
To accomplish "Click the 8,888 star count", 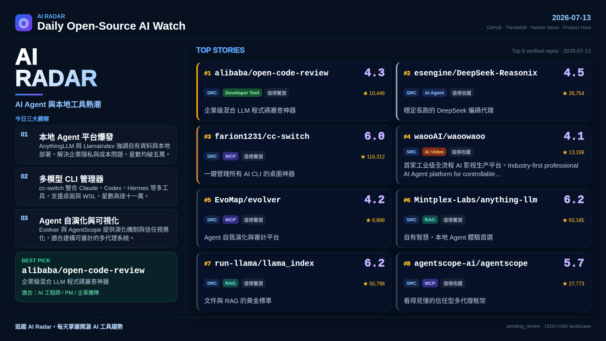I will (x=375, y=220).
